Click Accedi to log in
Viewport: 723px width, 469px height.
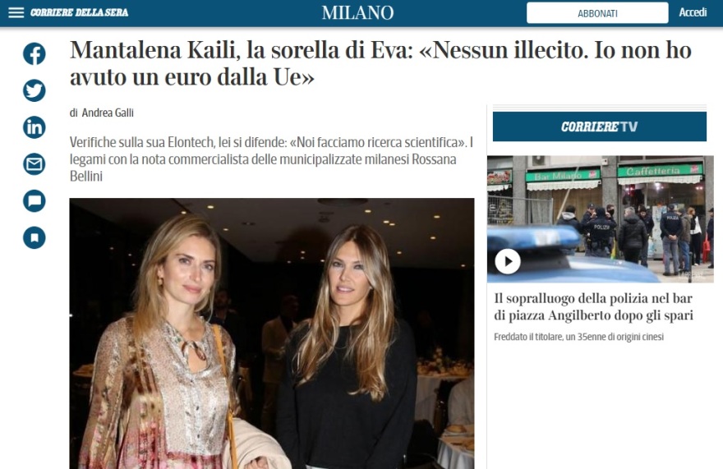coord(693,12)
